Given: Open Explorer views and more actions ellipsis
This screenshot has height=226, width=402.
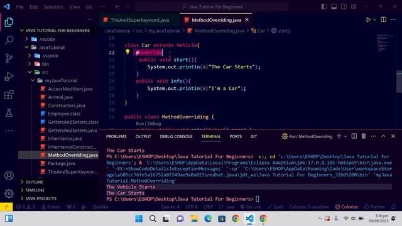Looking at the screenshot, I should 90,19.
